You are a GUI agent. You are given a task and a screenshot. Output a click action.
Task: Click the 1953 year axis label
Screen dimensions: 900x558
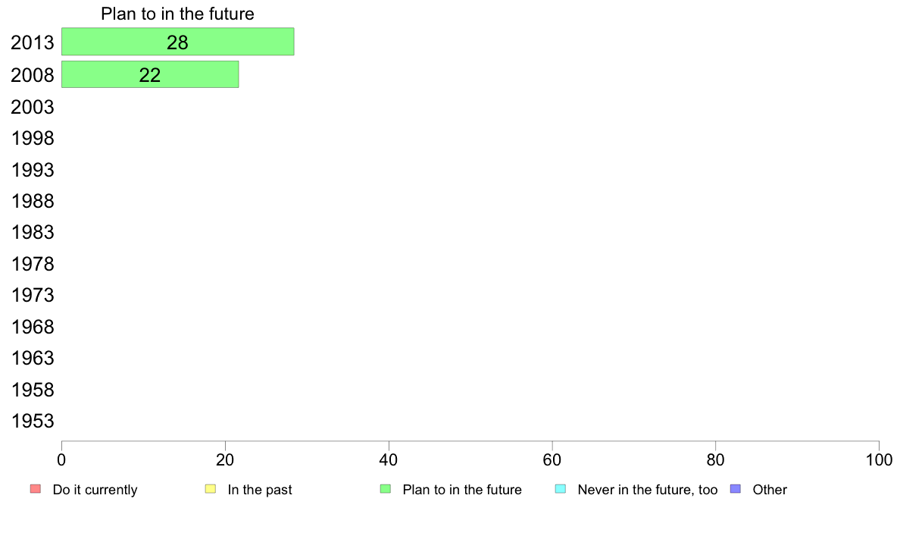tap(33, 422)
